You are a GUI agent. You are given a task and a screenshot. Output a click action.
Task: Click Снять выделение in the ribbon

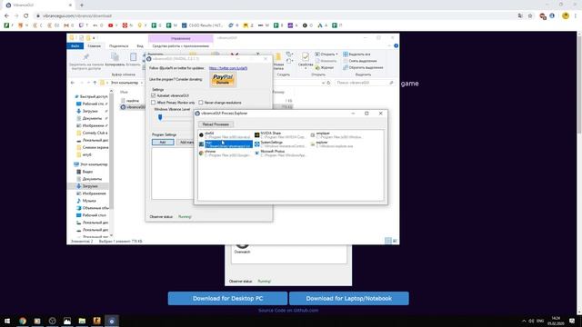[x=360, y=61]
